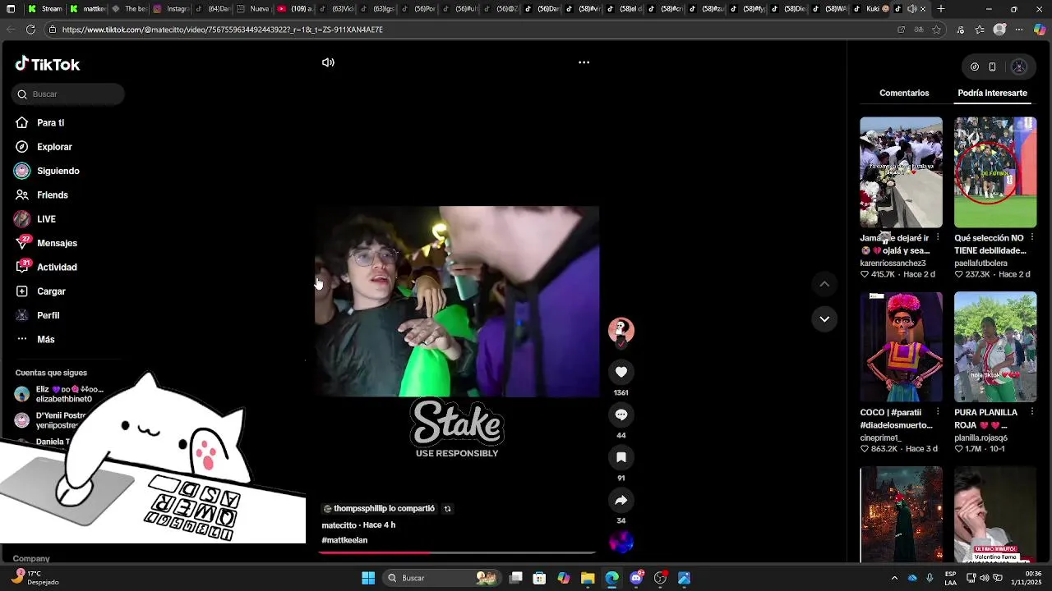Click the TikTok logo

tap(47, 64)
